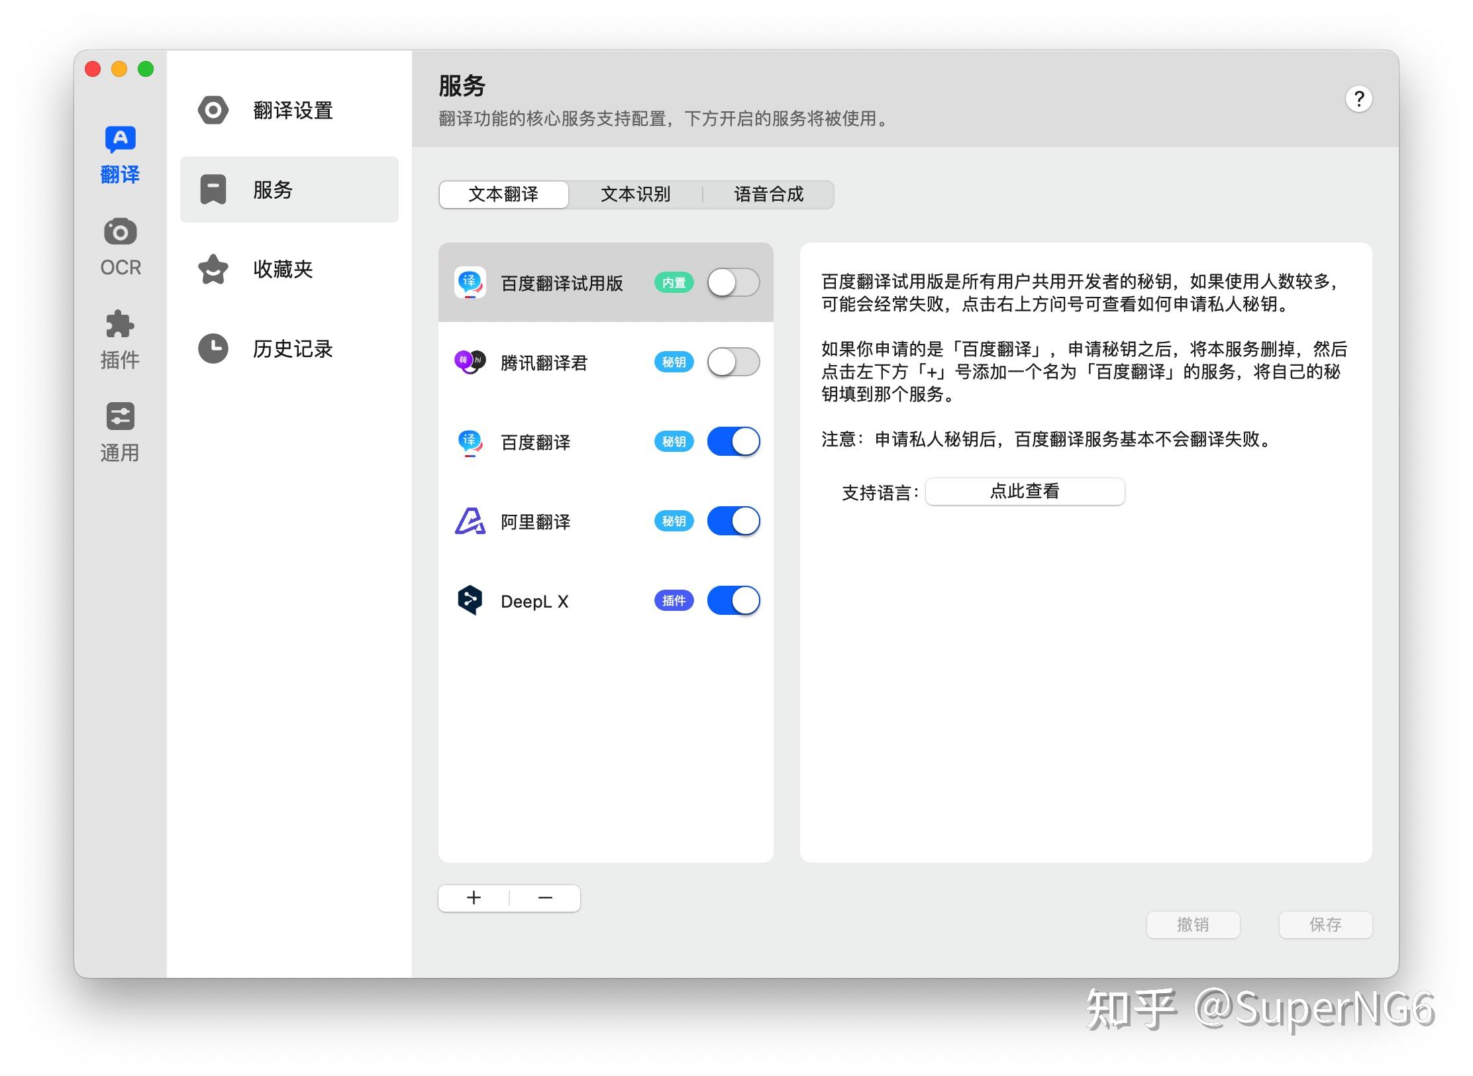The width and height of the screenshot is (1473, 1076).
Task: Click the 撤销 button
Action: 1193,925
